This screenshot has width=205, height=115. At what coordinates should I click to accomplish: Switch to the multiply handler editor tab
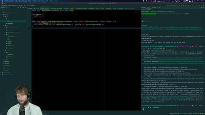[x=69, y=8]
